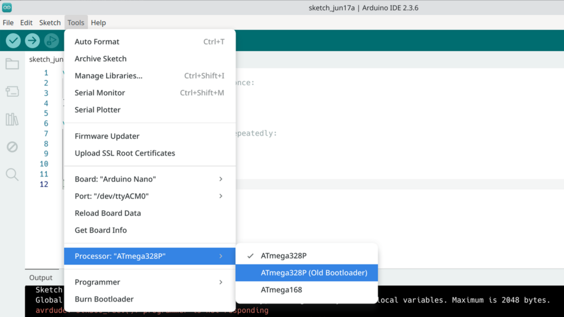The height and width of the screenshot is (317, 564).
Task: Open the Debug panel sidebar icon
Action: (12, 147)
